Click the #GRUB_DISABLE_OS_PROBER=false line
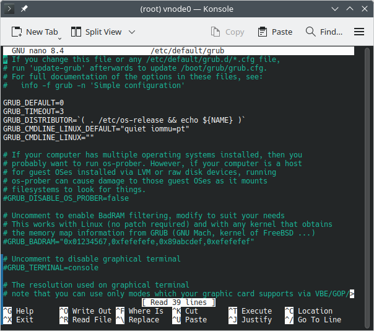Image resolution: width=374 pixels, height=331 pixels. tap(66, 198)
